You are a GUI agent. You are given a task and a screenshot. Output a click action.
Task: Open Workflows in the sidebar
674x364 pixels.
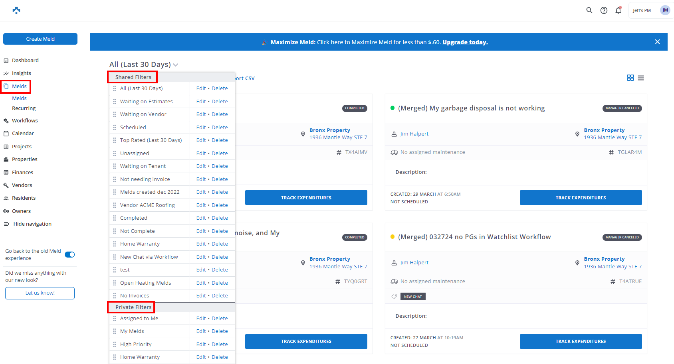[25, 121]
